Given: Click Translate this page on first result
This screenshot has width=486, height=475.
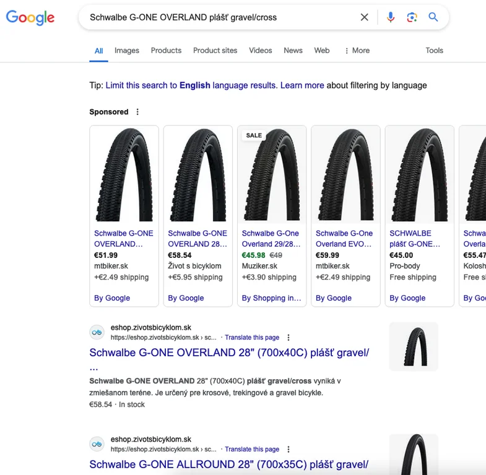Looking at the screenshot, I should [x=252, y=338].
